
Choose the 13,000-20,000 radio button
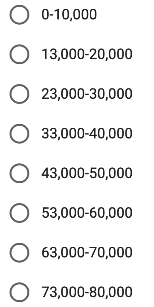[19, 54]
